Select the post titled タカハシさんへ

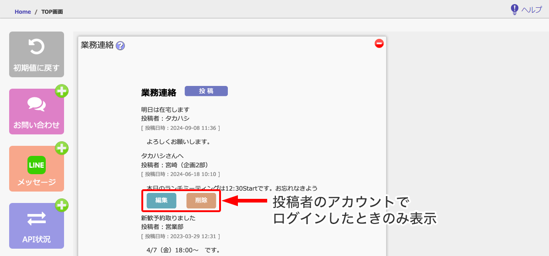[162, 156]
